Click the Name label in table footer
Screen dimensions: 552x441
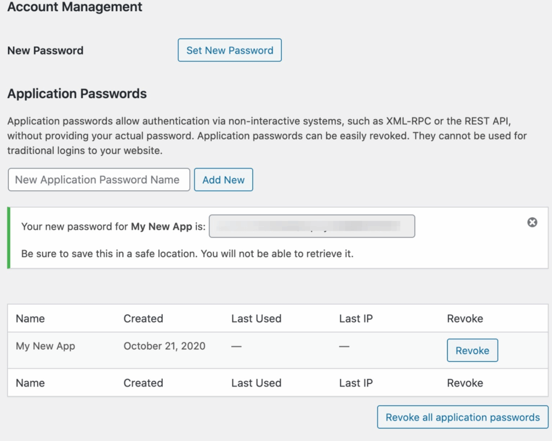click(x=30, y=383)
